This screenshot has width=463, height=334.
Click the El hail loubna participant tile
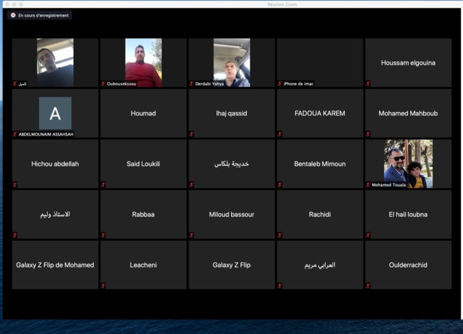click(x=408, y=214)
